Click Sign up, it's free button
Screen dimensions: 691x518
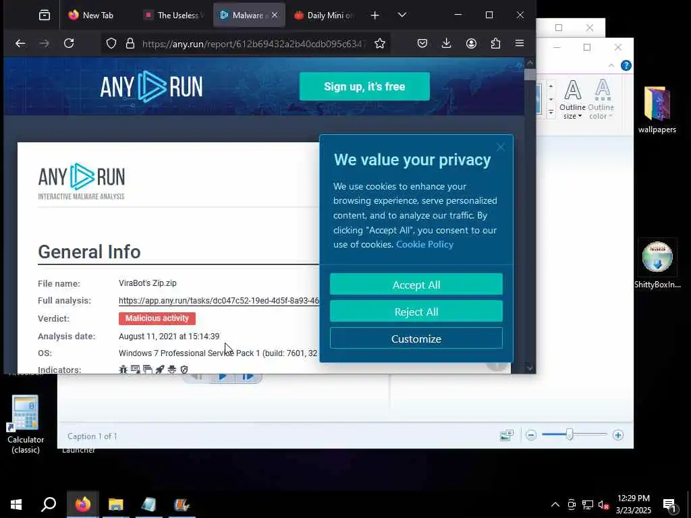(x=364, y=86)
